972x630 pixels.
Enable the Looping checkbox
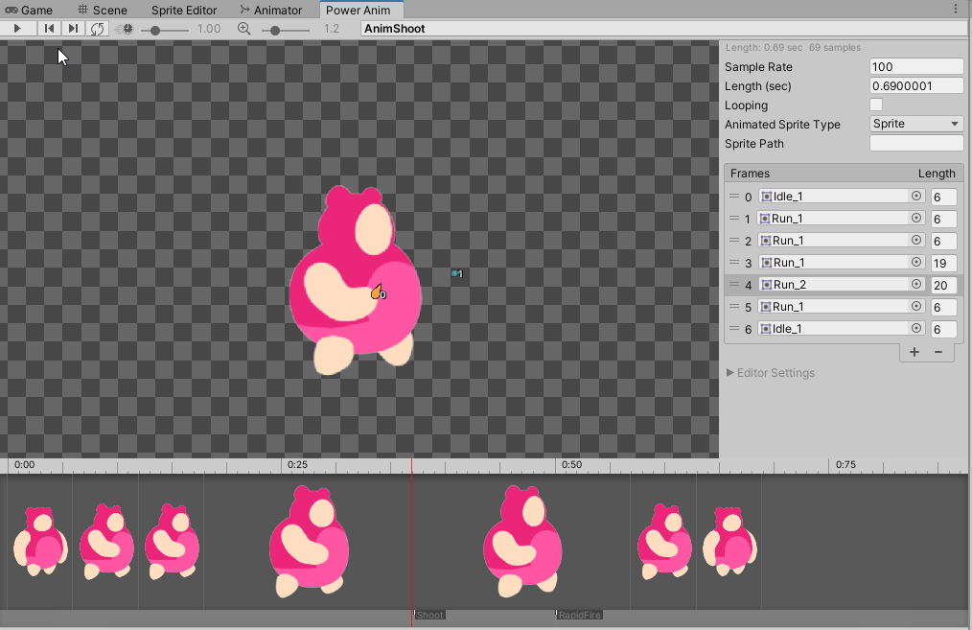(876, 105)
